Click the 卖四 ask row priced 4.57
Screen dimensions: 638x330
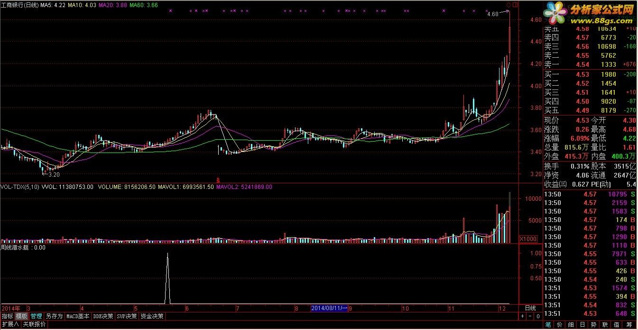tap(590, 37)
